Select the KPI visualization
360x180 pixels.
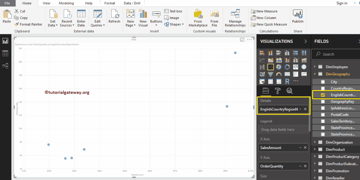click(x=304, y=74)
